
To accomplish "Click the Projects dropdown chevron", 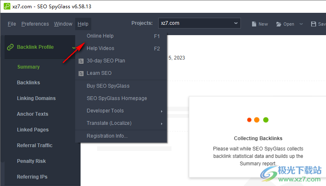I will [236, 23].
